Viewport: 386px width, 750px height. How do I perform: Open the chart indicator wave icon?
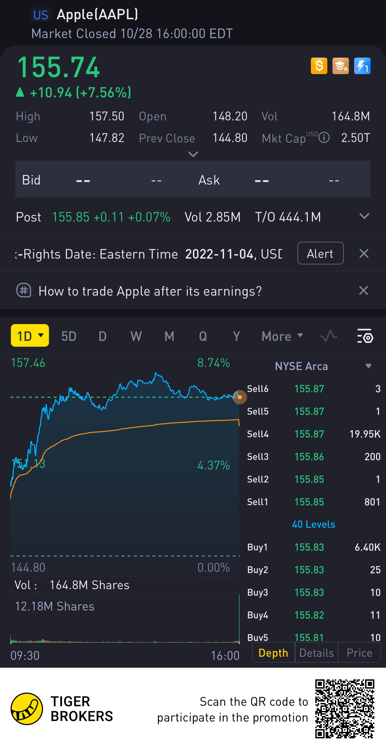[328, 336]
